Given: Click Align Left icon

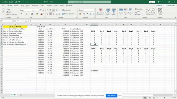Looking at the screenshot, I should [x=48, y=14].
